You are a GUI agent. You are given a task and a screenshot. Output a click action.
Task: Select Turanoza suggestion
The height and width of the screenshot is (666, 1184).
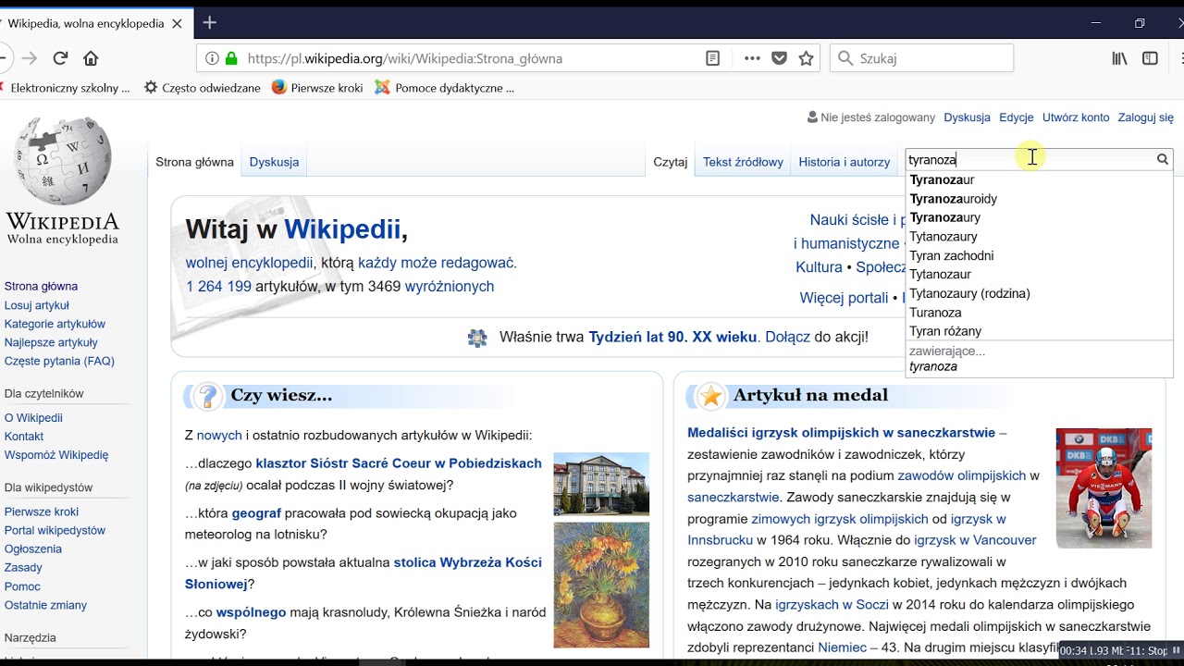[1039, 313]
